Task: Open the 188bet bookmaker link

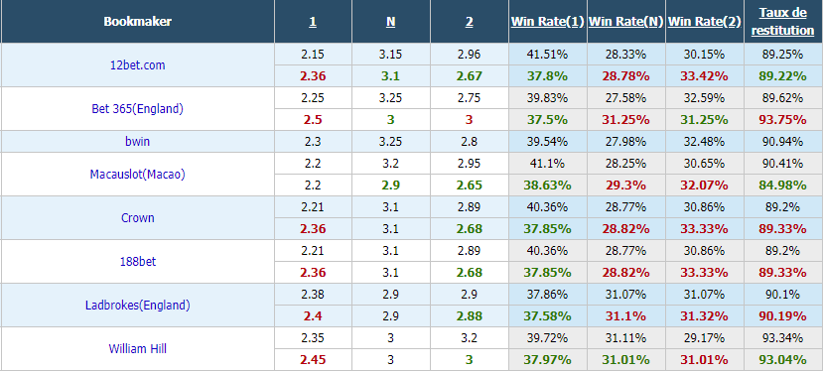Action: [x=138, y=261]
